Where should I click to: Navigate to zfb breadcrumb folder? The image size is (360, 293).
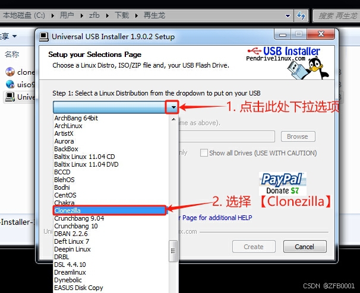point(94,15)
